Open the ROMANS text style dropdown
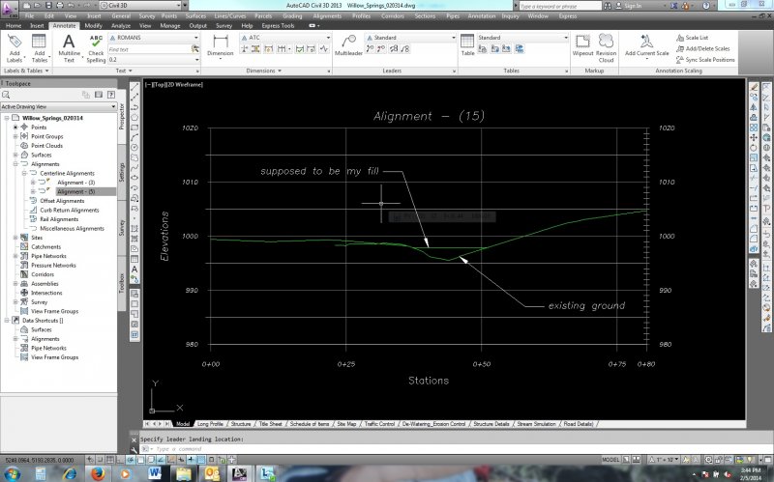The image size is (774, 482). [x=196, y=38]
